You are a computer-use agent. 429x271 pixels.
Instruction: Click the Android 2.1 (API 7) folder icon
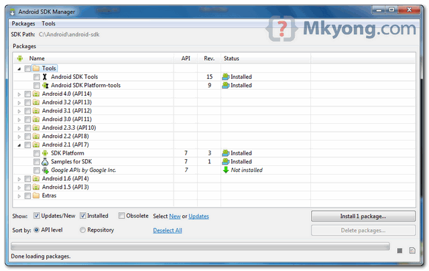point(36,145)
